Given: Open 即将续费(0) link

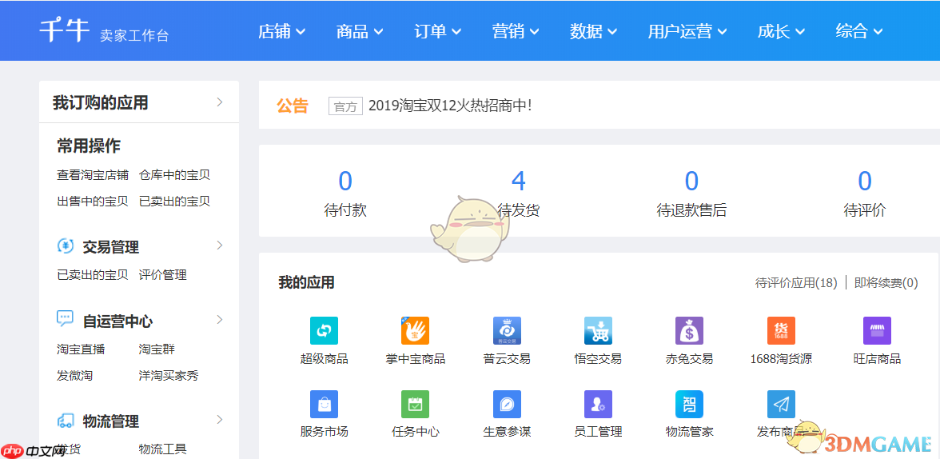Looking at the screenshot, I should [886, 282].
